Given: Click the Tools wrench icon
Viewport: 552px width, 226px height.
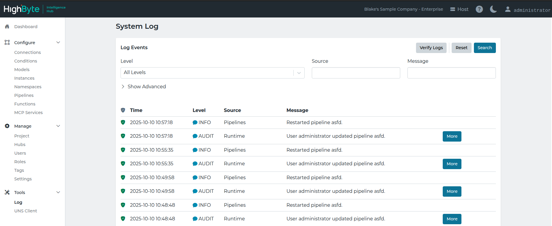Looking at the screenshot, I should click(7, 192).
